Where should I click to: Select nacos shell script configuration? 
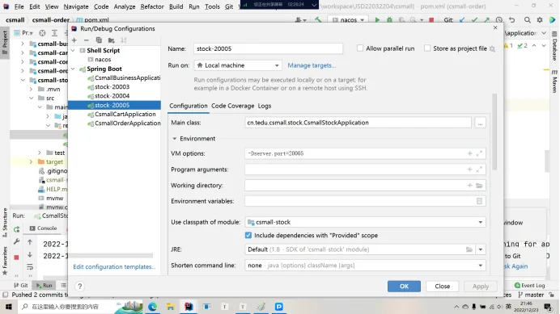point(103,60)
